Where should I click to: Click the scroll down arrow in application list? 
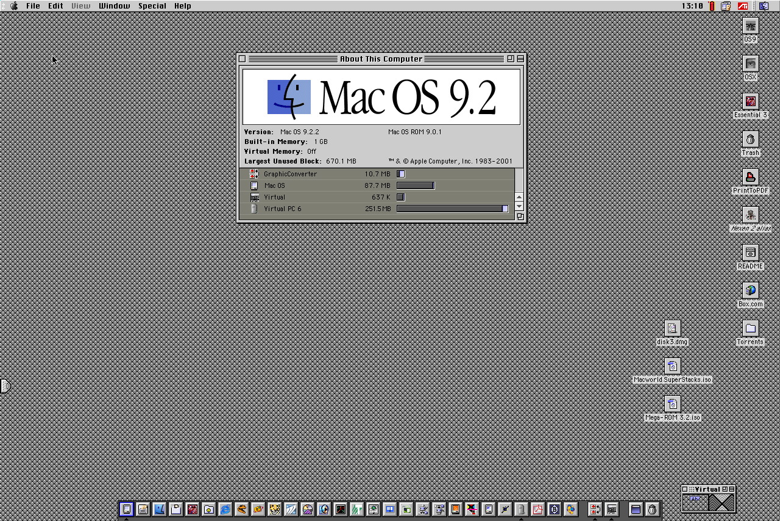tap(519, 206)
